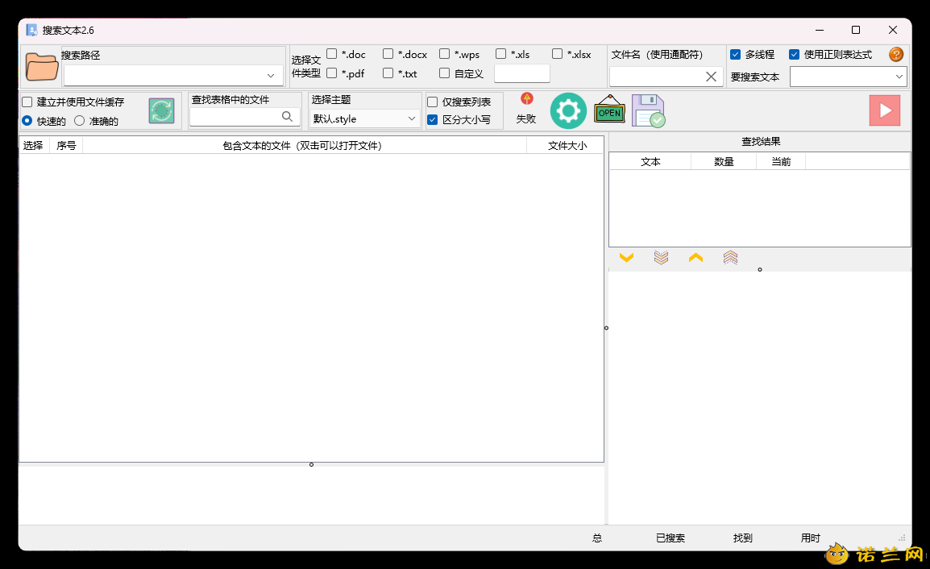Image resolution: width=930 pixels, height=569 pixels.
Task: Uncheck the 多线程 multithreading checkbox
Action: (x=736, y=55)
